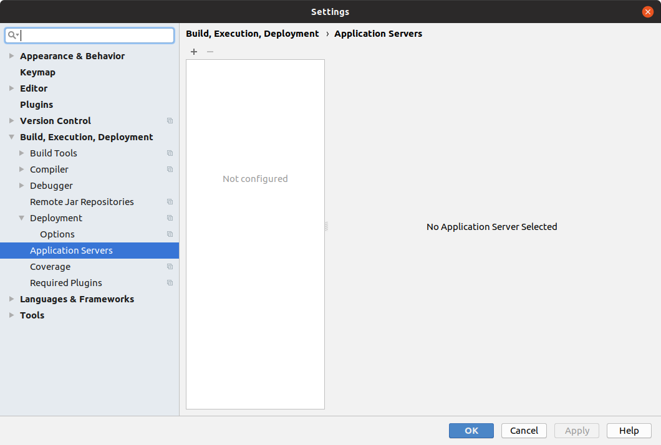
Task: Click the icon beside Required Plugins
Action: point(170,282)
